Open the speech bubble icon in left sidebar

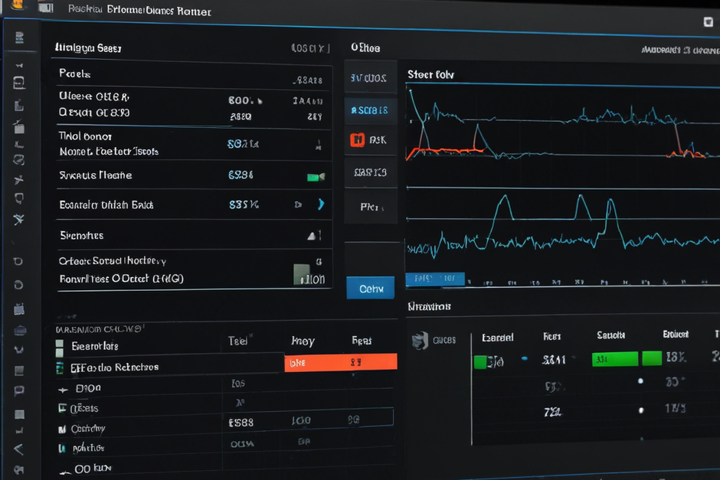coord(19,391)
